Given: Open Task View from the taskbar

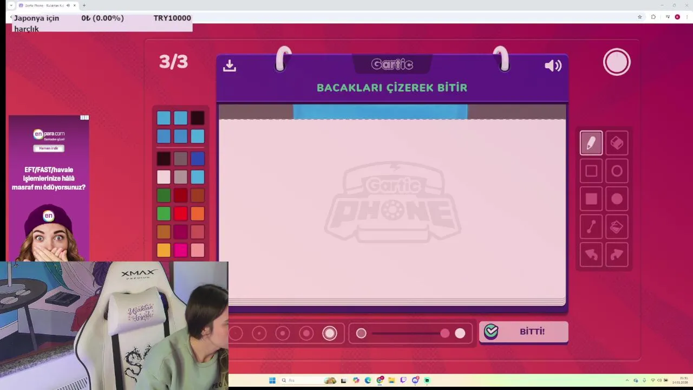Looking at the screenshot, I should (343, 380).
